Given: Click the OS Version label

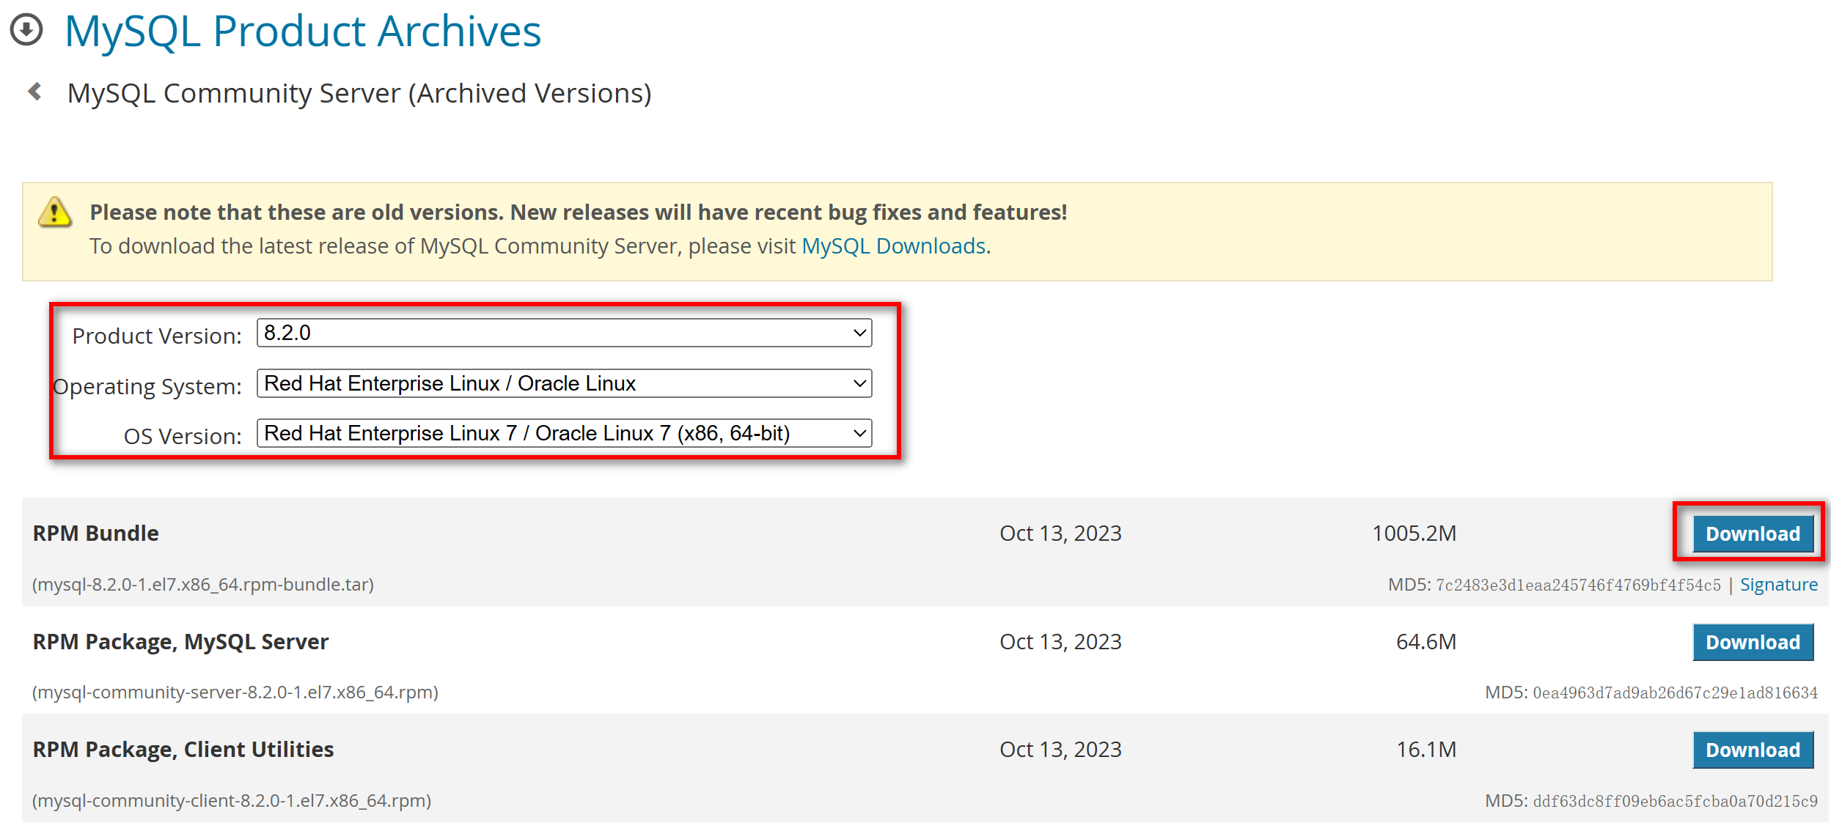Looking at the screenshot, I should click(x=183, y=436).
